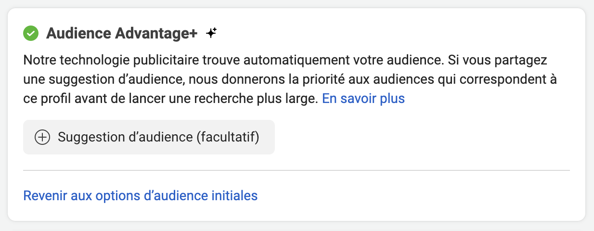Expand the optional audience suggestion section
This screenshot has height=231, width=594.
(149, 137)
